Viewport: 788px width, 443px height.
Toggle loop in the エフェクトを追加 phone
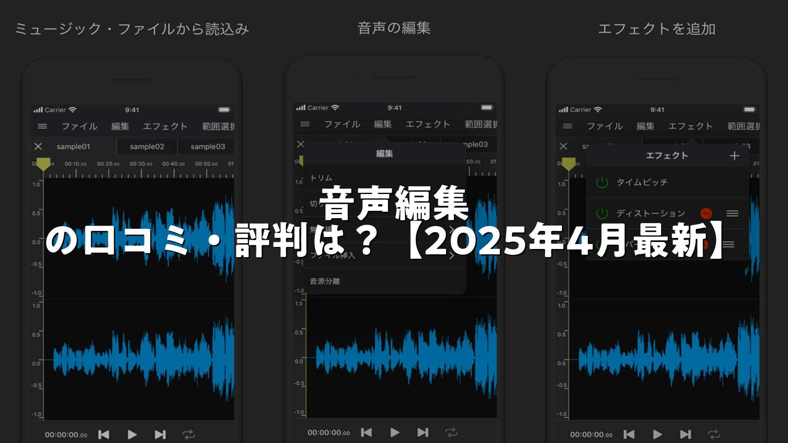(714, 434)
